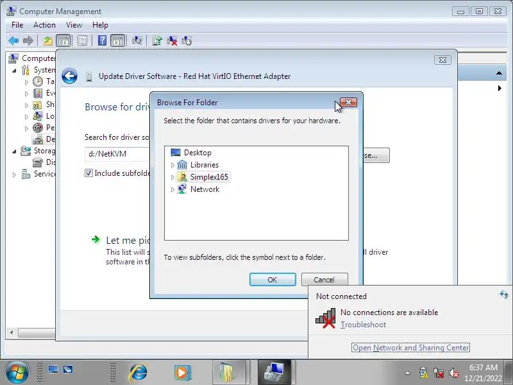Screen dimensions: 513x385
Task: Open the Actions pane right-arrow submenu
Action: pos(500,88)
